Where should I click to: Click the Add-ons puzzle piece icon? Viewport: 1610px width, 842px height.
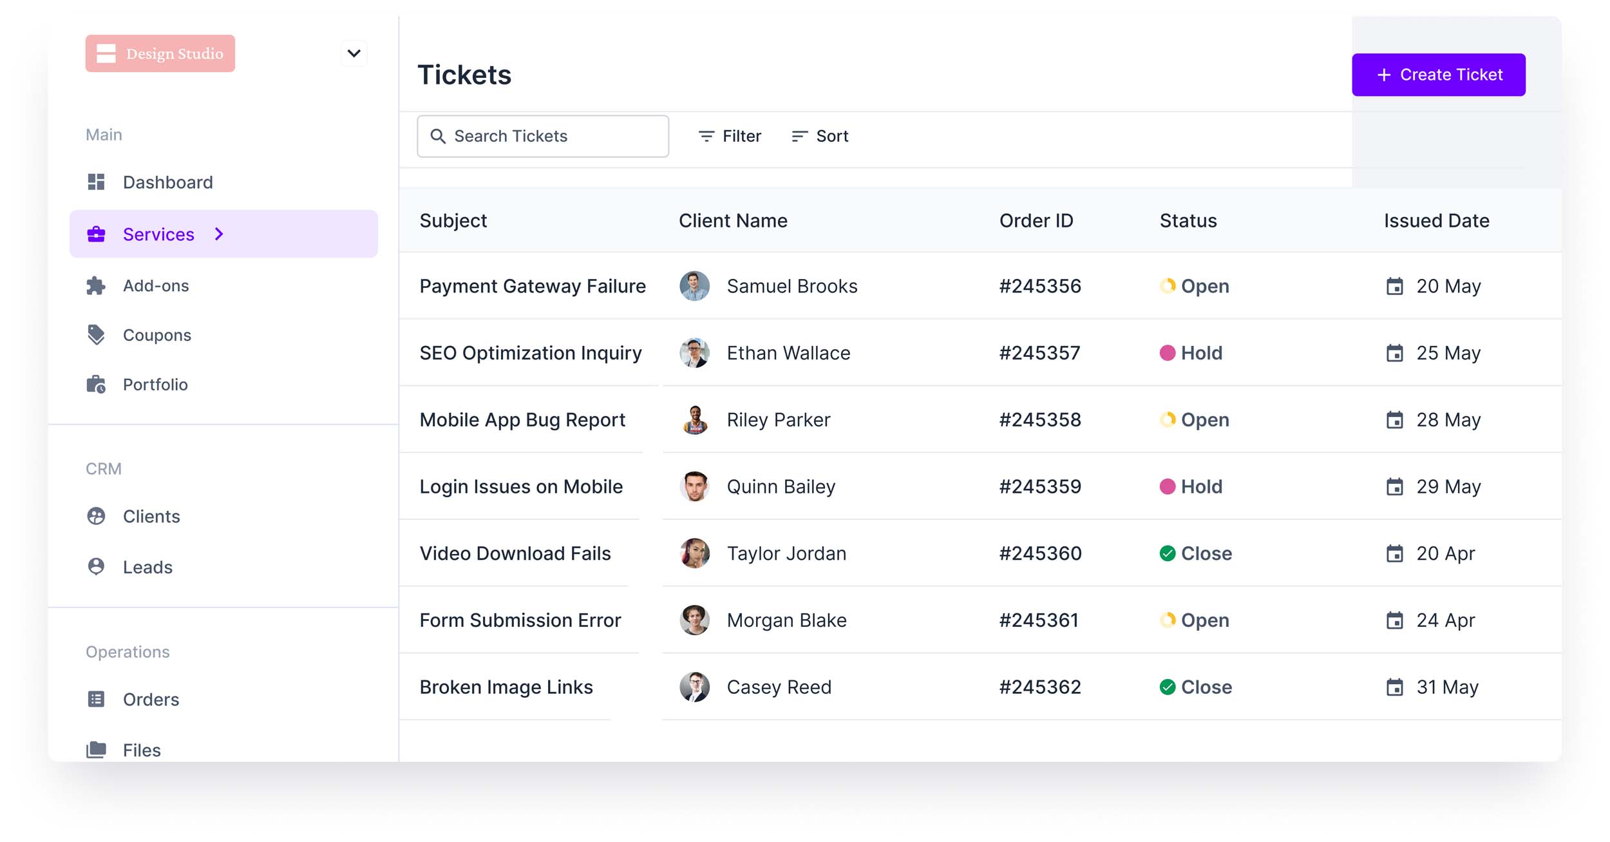pyautogui.click(x=96, y=285)
